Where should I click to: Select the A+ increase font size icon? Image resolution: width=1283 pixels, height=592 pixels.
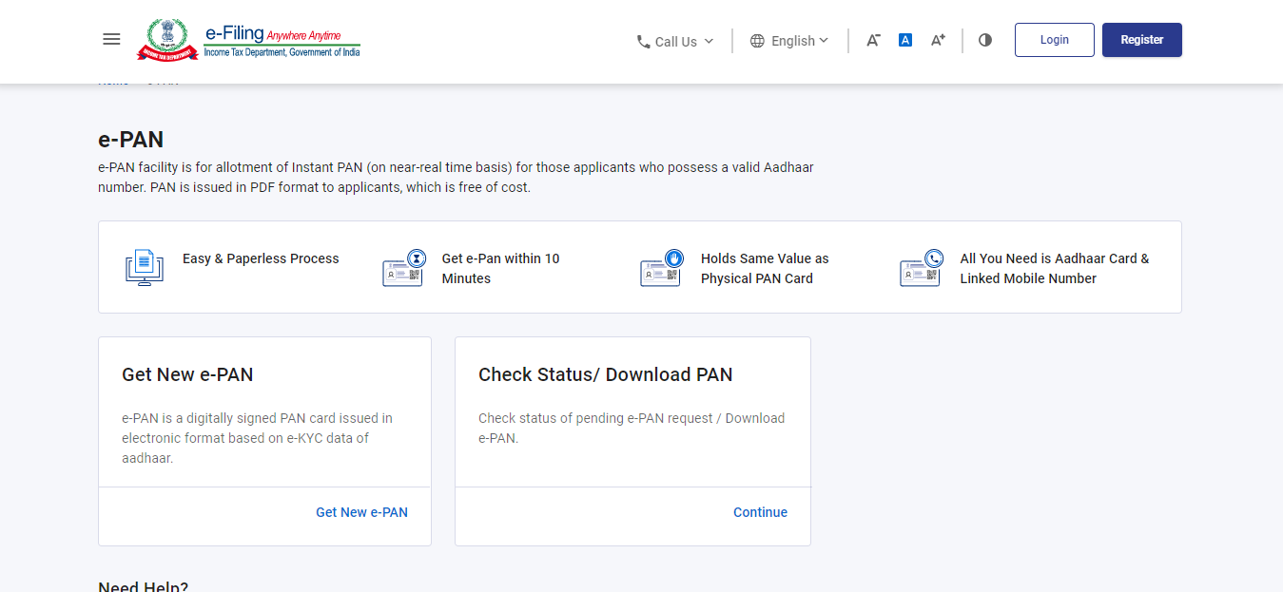(937, 40)
